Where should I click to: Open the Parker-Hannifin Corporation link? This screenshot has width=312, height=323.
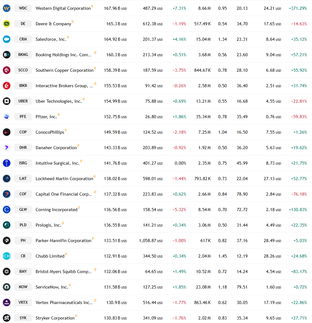click(63, 241)
